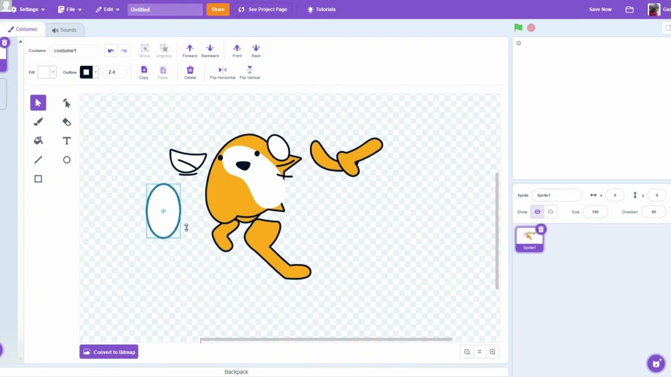Undo the last costume edit
The image size is (671, 377).
(x=111, y=51)
